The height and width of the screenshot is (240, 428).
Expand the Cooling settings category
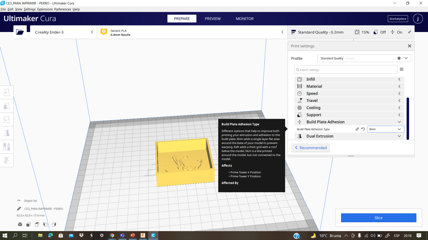click(x=349, y=108)
